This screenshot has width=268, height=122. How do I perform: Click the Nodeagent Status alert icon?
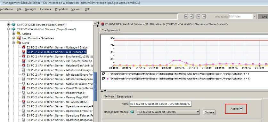coord(24,47)
